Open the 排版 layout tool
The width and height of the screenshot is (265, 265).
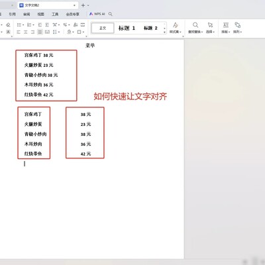(226, 28)
